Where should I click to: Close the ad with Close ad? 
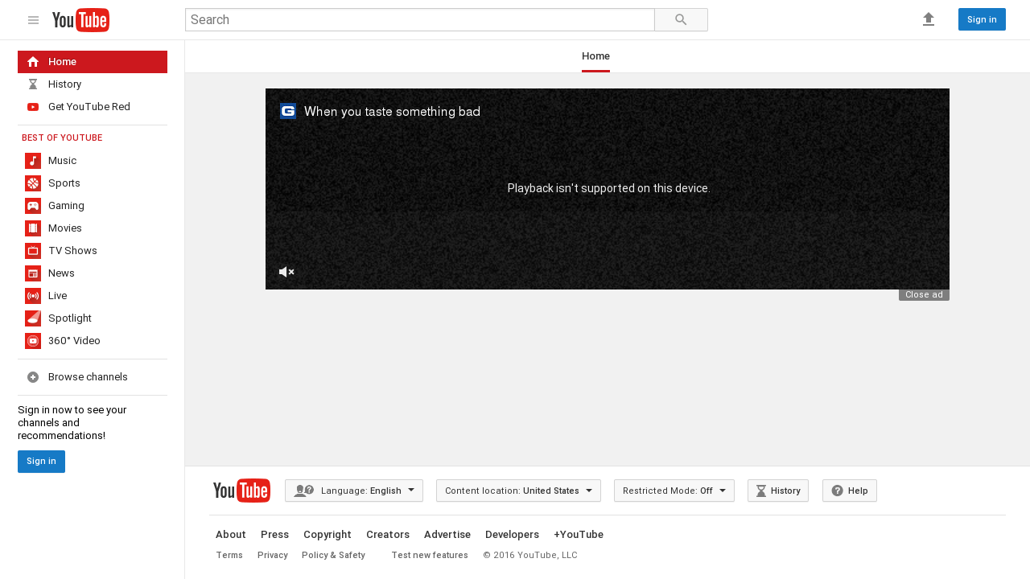tap(924, 295)
